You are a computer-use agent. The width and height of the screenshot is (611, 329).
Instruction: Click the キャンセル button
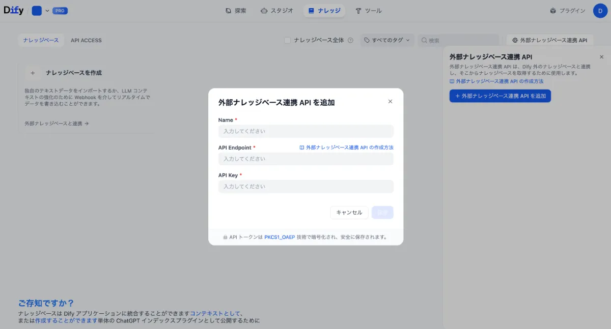(349, 213)
